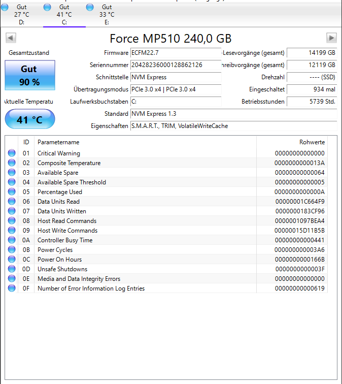Click the Eigenschaften features field

(x=233, y=126)
